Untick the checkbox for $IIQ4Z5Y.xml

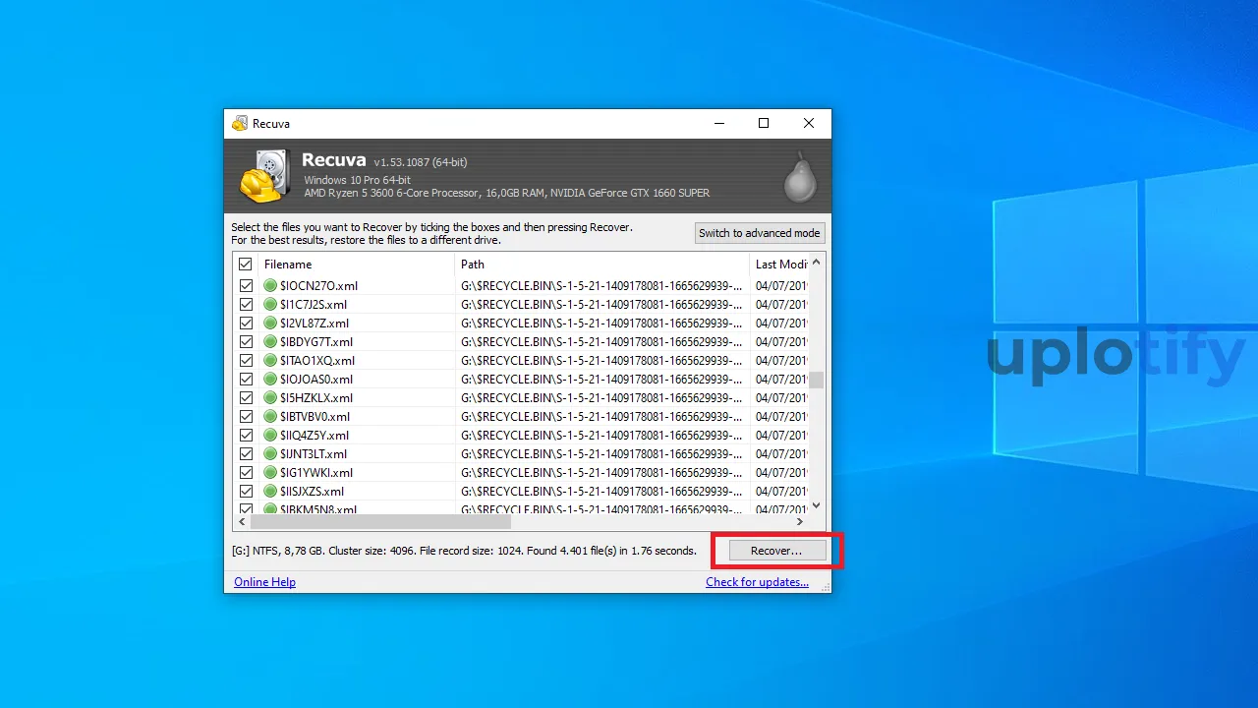[x=246, y=436]
